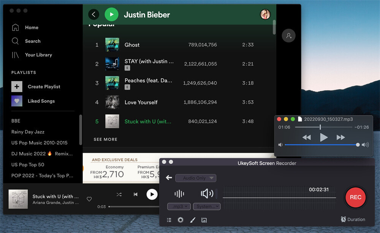Open UkeySoft settings gear
This screenshot has width=380, height=233.
(x=180, y=220)
